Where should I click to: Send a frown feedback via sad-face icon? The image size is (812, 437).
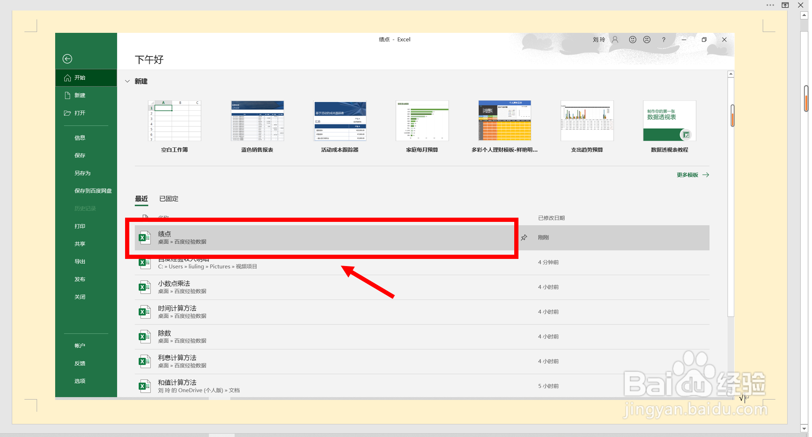647,40
